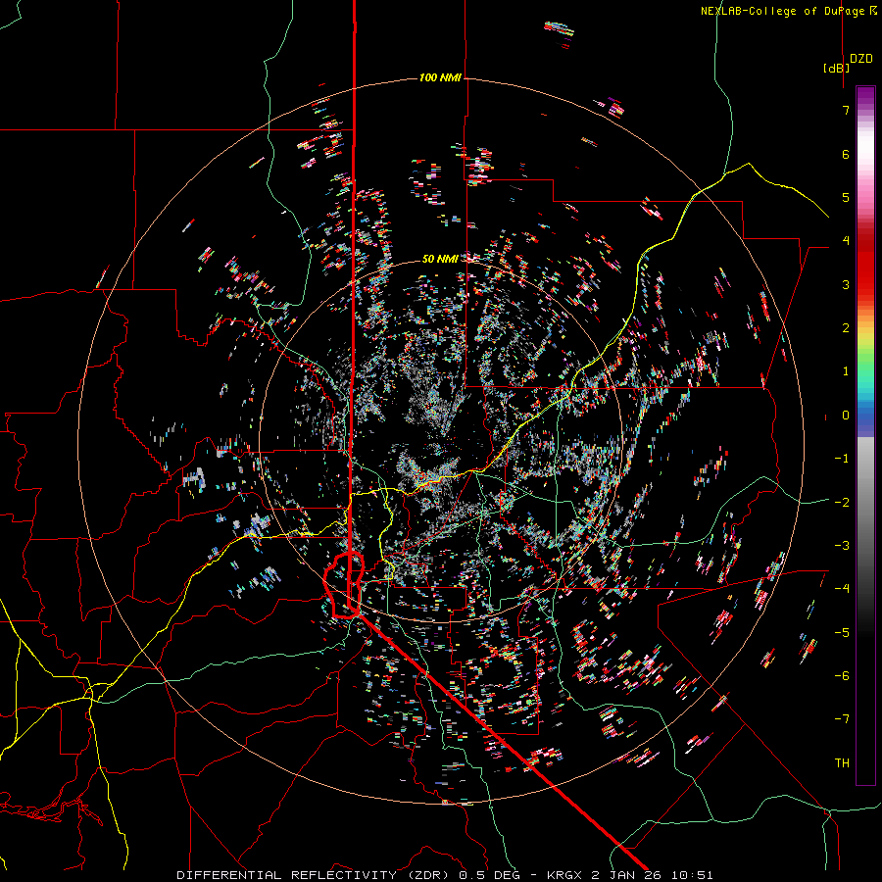
Task: Click the vertical ZDR color bar legend
Action: tap(865, 436)
